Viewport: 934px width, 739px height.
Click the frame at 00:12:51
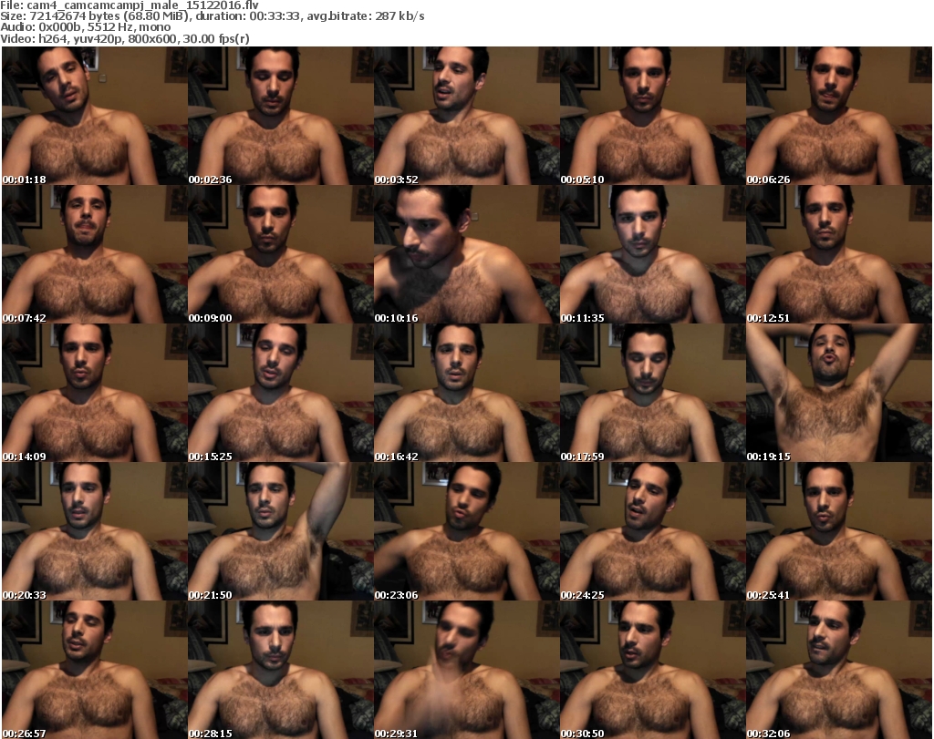[x=838, y=254]
